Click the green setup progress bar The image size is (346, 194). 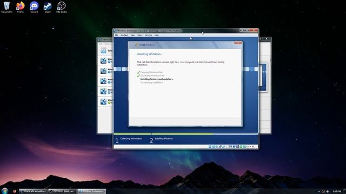click(x=163, y=134)
